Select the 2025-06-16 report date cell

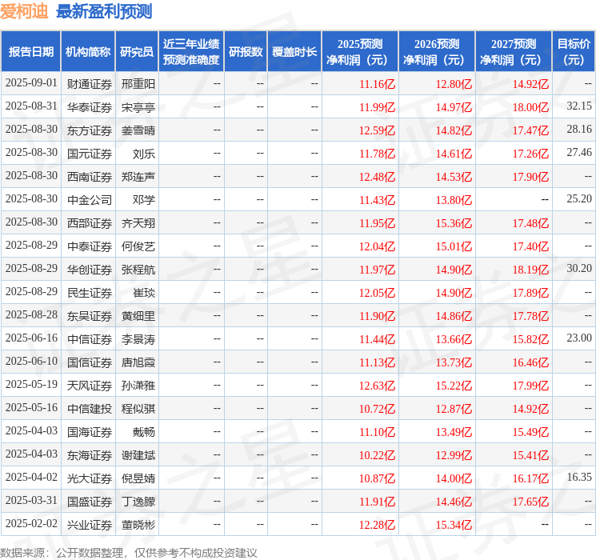(x=31, y=338)
